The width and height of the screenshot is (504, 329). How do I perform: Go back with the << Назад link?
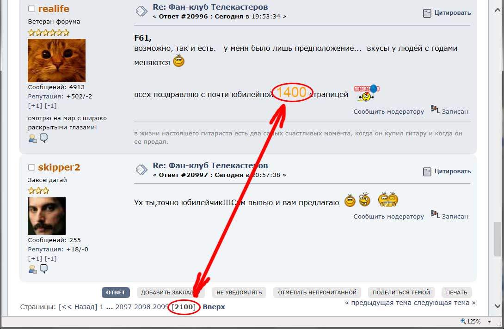pos(78,307)
